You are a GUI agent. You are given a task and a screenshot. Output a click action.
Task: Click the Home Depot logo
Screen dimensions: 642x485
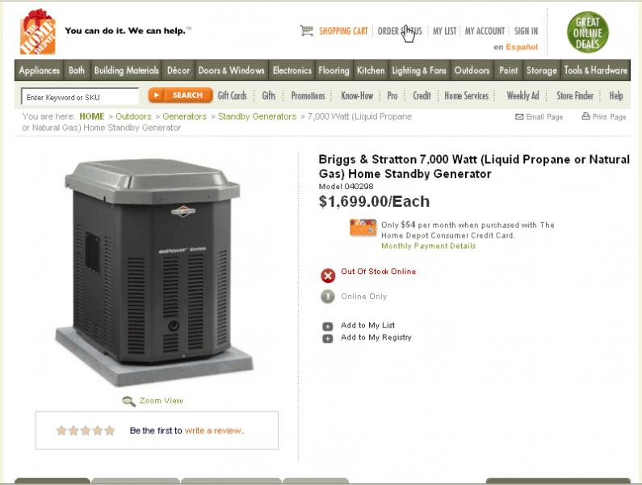(38, 32)
